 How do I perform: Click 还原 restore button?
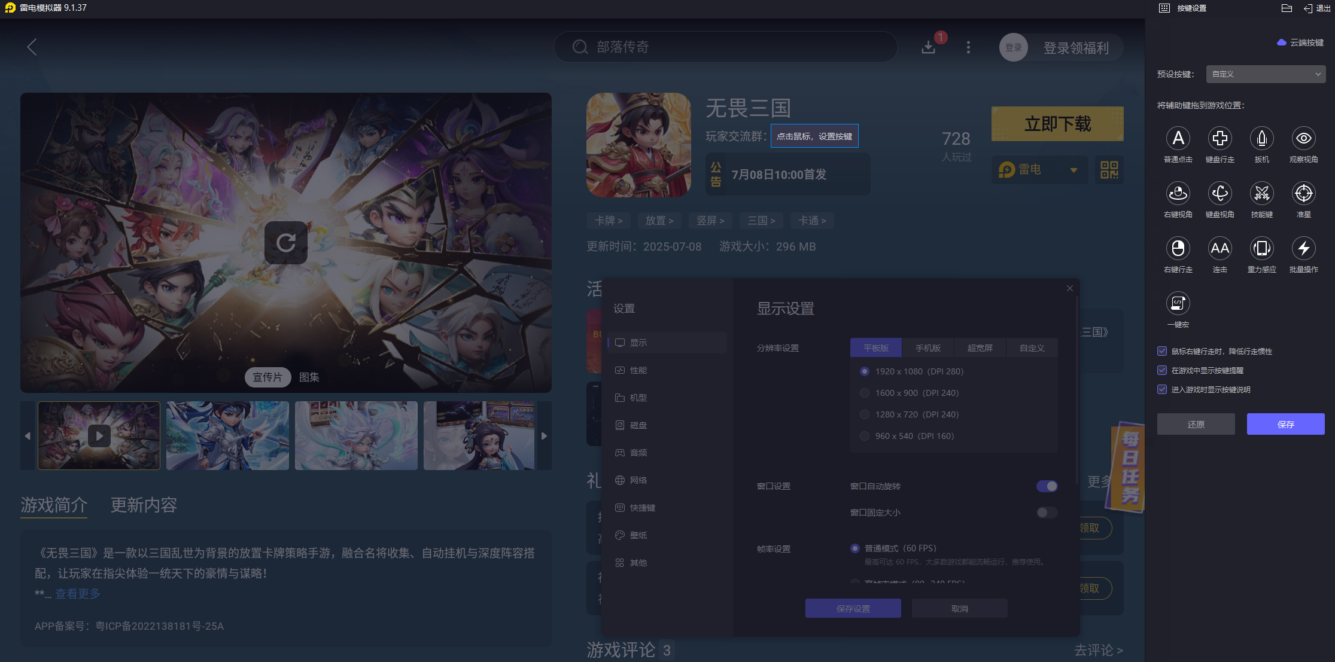[x=1196, y=424]
